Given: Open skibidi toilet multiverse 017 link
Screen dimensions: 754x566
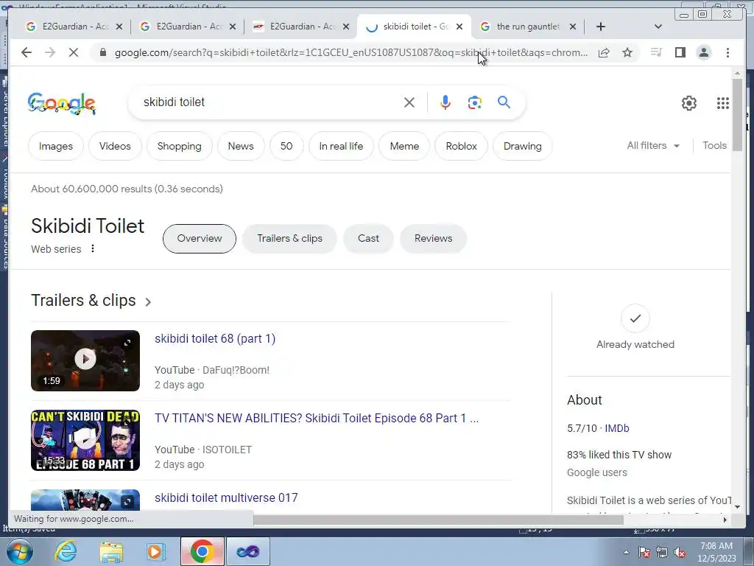Looking at the screenshot, I should (x=226, y=497).
